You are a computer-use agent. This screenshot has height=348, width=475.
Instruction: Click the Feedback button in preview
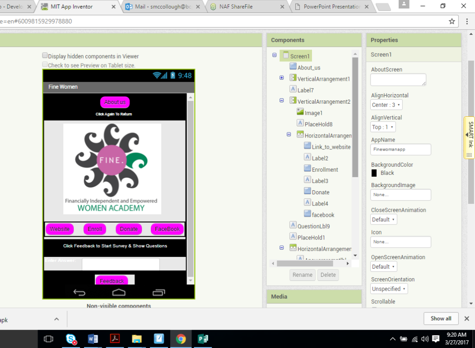pyautogui.click(x=112, y=280)
